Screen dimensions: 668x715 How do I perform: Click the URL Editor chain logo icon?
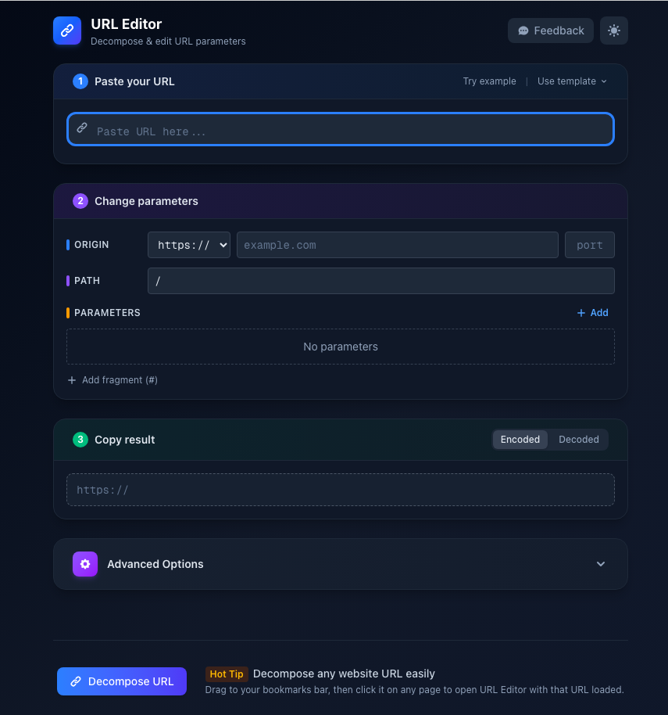click(66, 30)
